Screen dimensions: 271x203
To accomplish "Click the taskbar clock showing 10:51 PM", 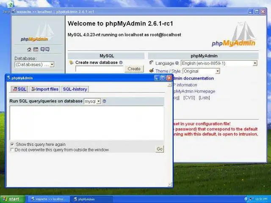I will [261, 199].
